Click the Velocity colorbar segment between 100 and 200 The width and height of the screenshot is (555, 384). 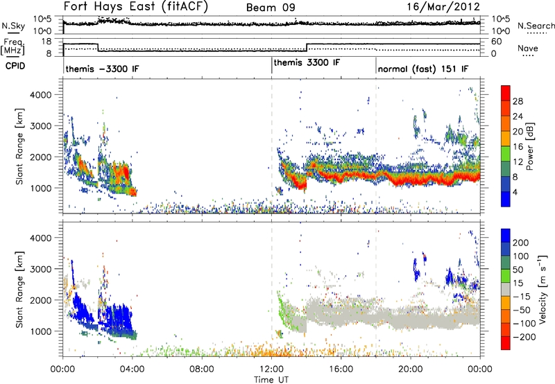(x=506, y=250)
